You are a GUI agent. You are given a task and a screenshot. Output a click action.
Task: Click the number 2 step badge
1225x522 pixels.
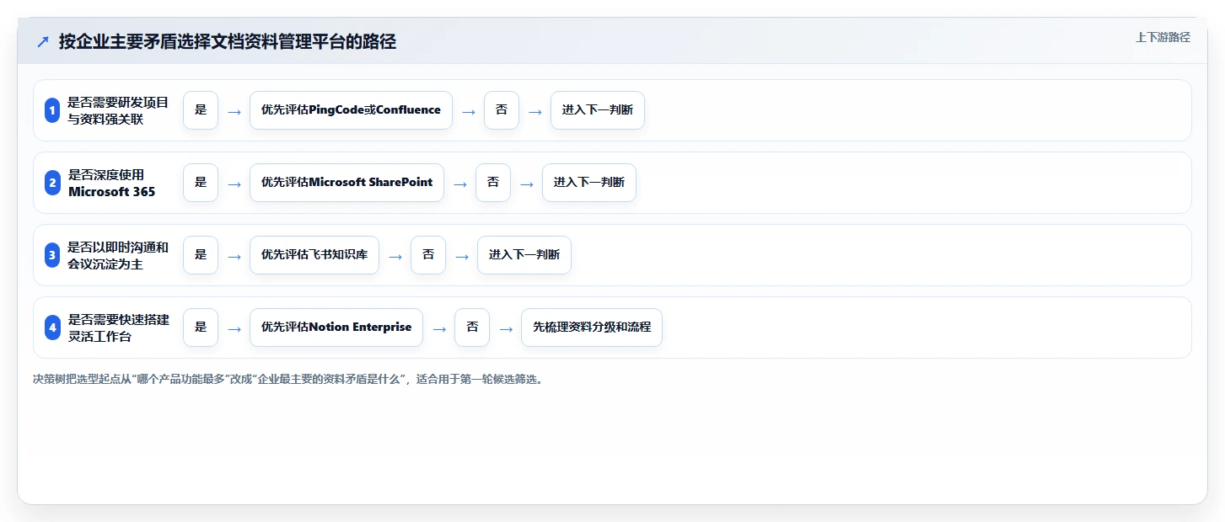tap(52, 183)
